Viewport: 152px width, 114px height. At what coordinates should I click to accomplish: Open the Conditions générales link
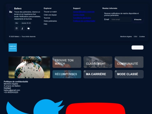click(x=82, y=18)
